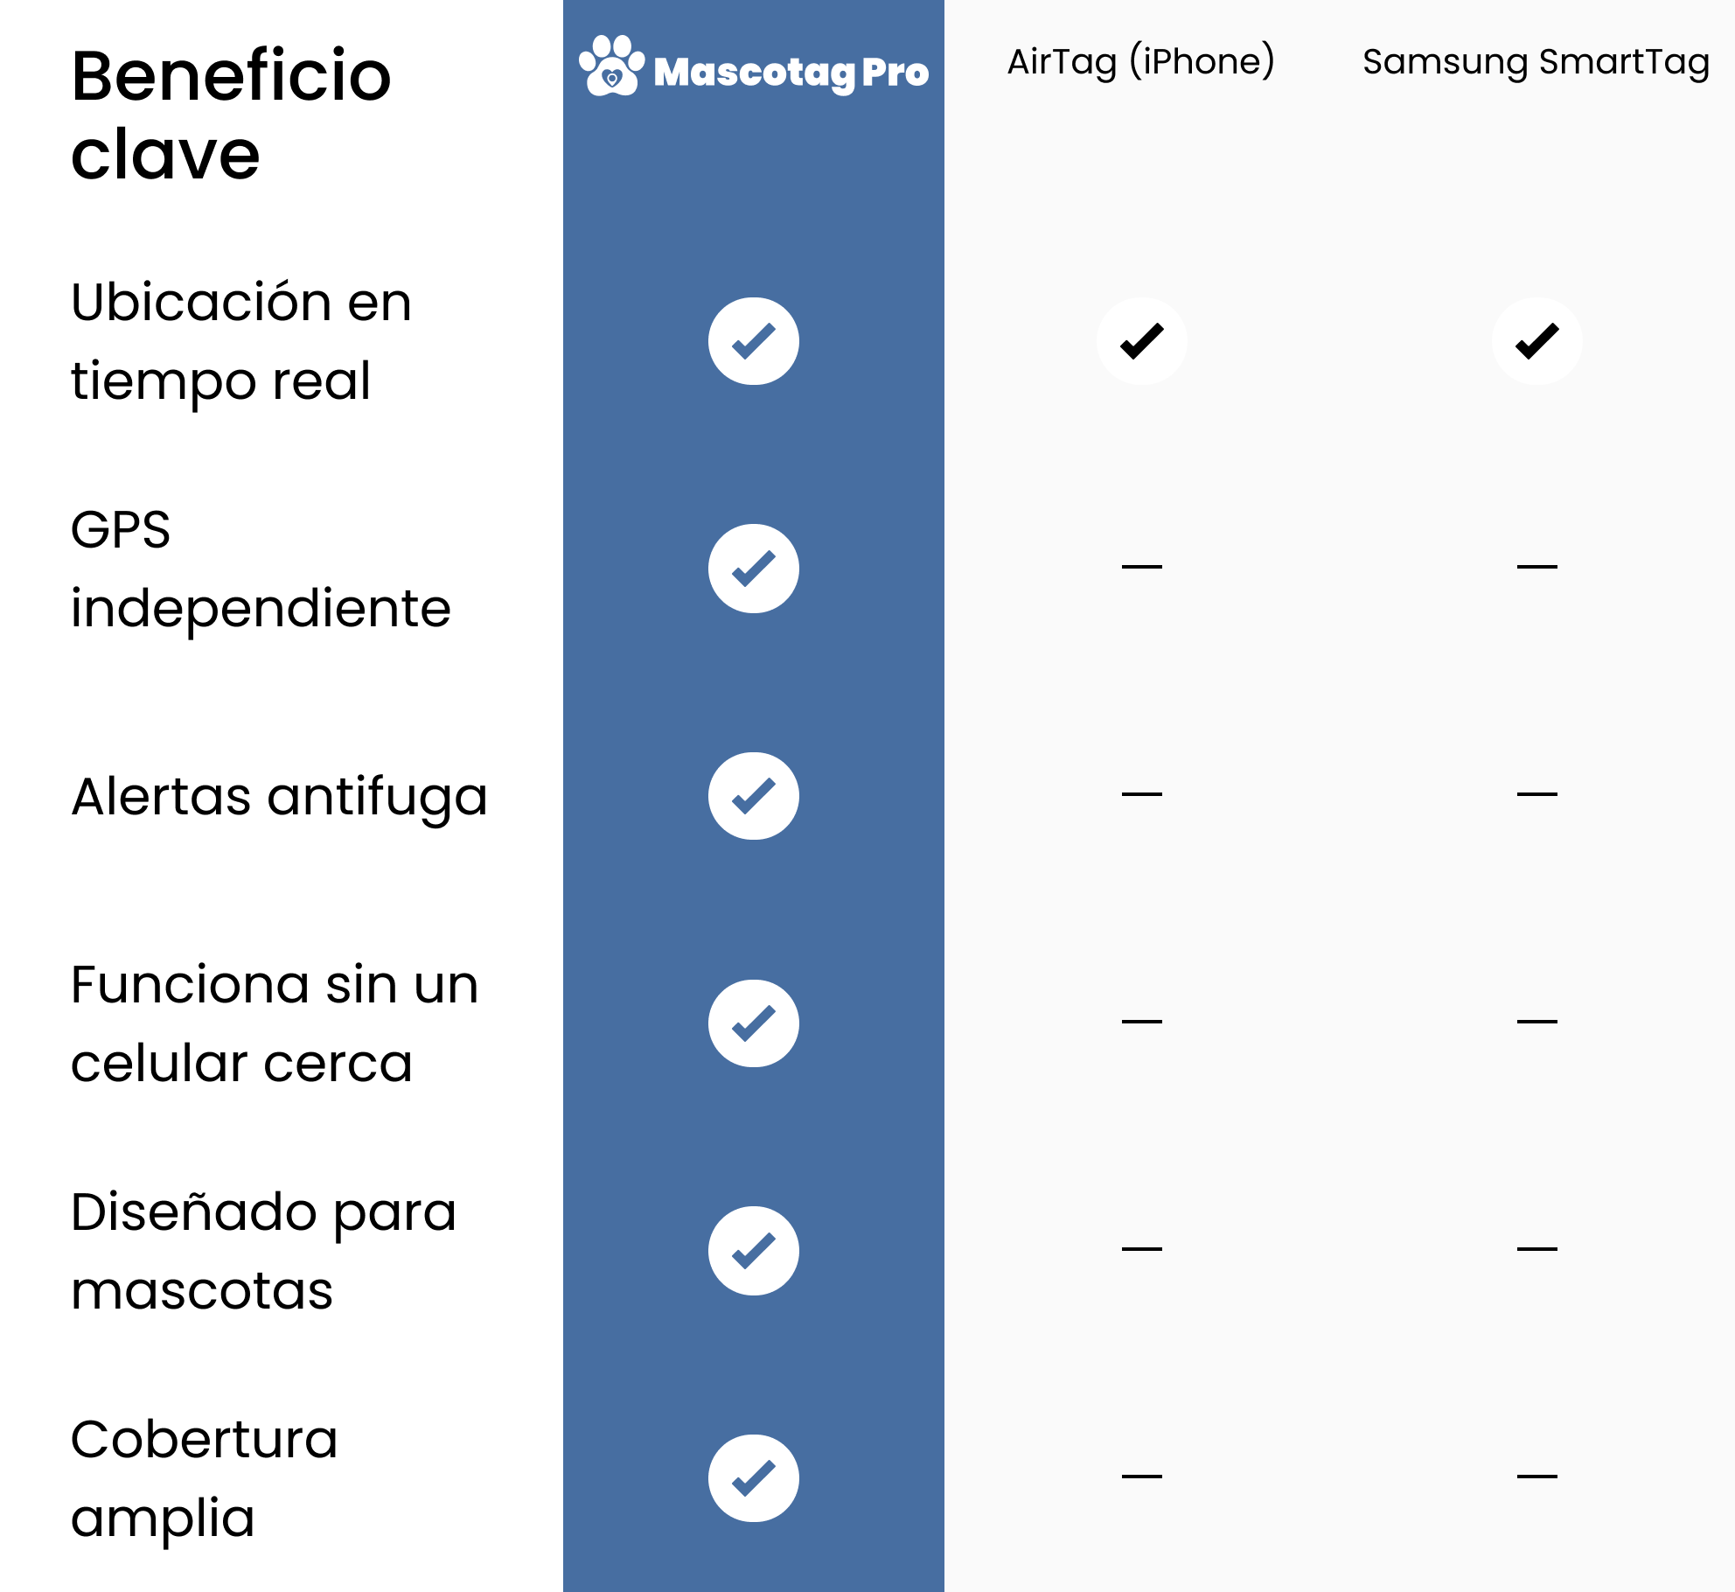This screenshot has width=1735, height=1592.
Task: Click the Ubicación en tiempo real label
Action: click(x=240, y=341)
